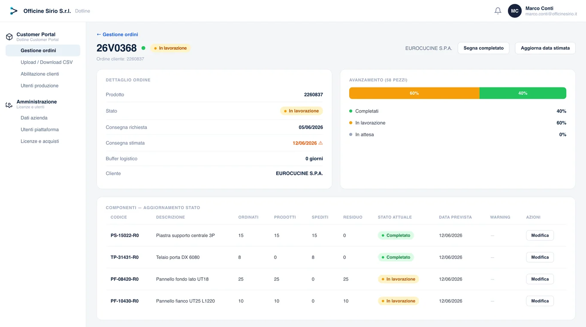Click the orange 60% progress segment
Screen dimensions: 586x327
click(414, 93)
